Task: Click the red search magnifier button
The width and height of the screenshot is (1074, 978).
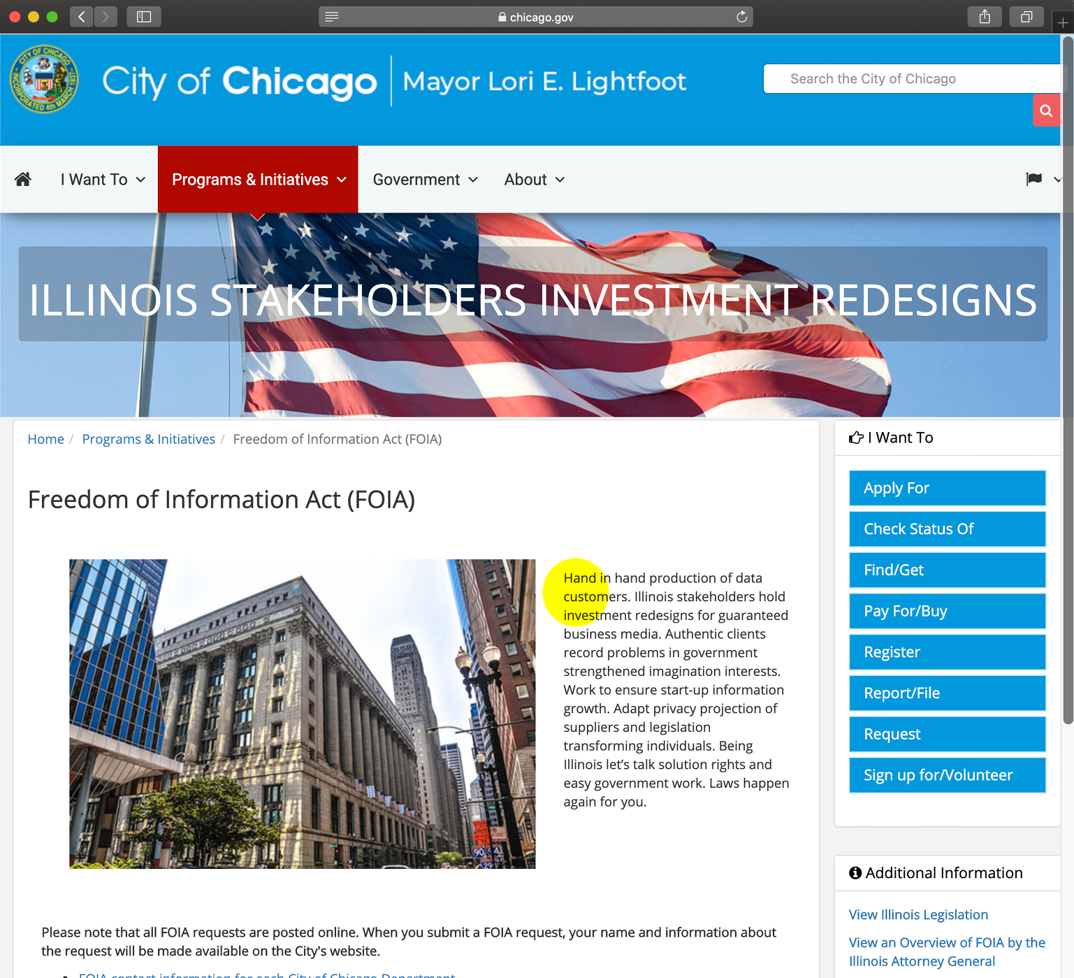Action: (x=1046, y=110)
